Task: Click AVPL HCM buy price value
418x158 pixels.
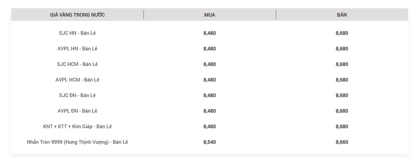Action: click(x=210, y=80)
